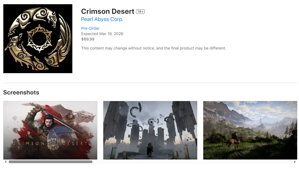The image size is (299, 170).
Task: Click the Pre-Order link
Action: [x=90, y=28]
